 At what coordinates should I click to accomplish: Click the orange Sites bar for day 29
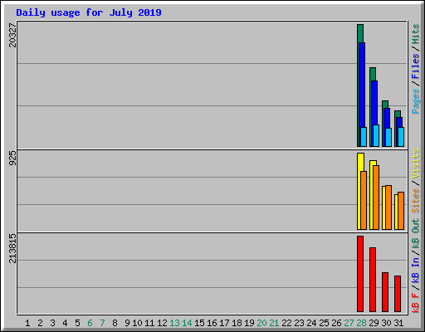(x=376, y=198)
